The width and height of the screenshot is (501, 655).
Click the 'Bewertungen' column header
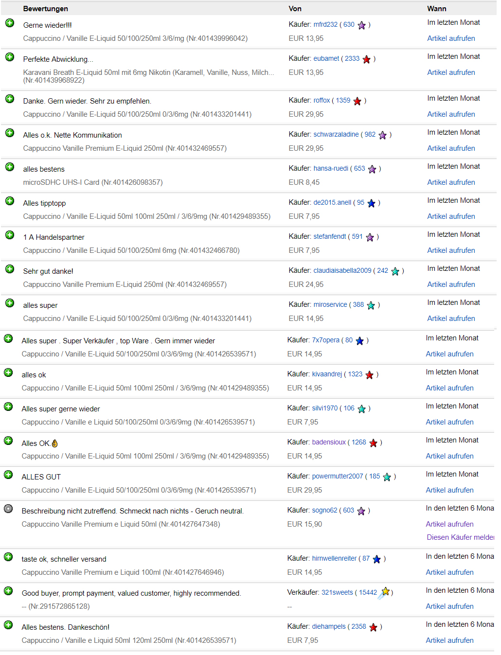[x=45, y=9]
